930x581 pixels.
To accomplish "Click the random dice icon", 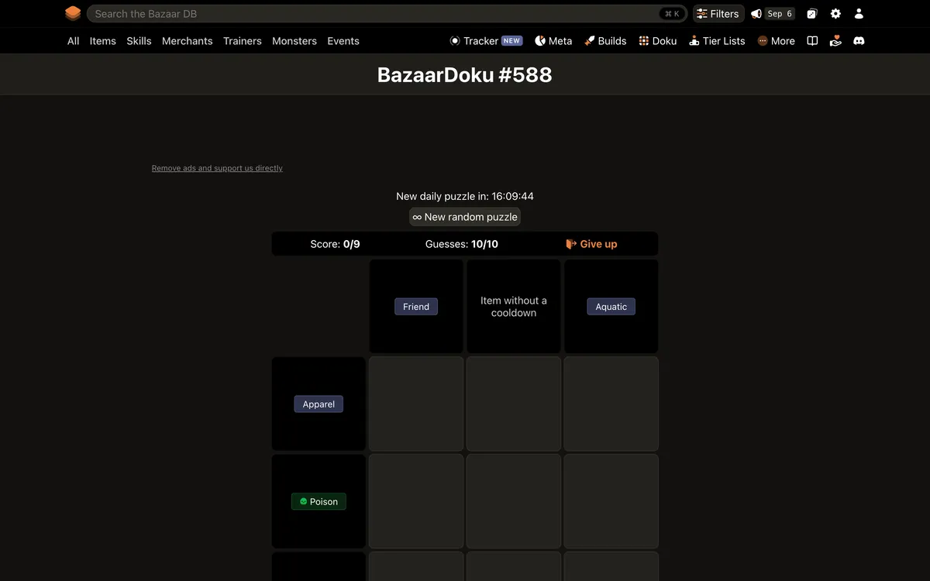I will click(x=811, y=14).
